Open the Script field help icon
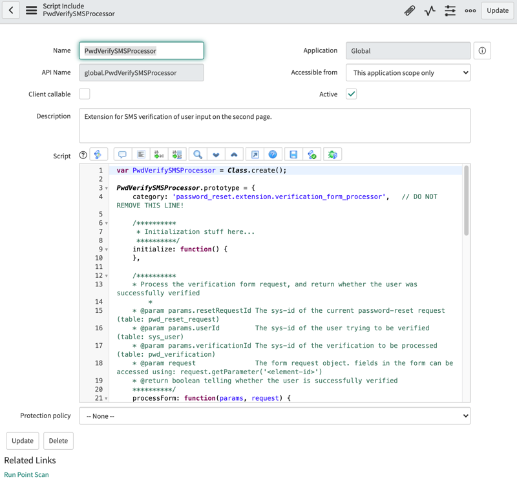517x486 pixels. (x=83, y=155)
